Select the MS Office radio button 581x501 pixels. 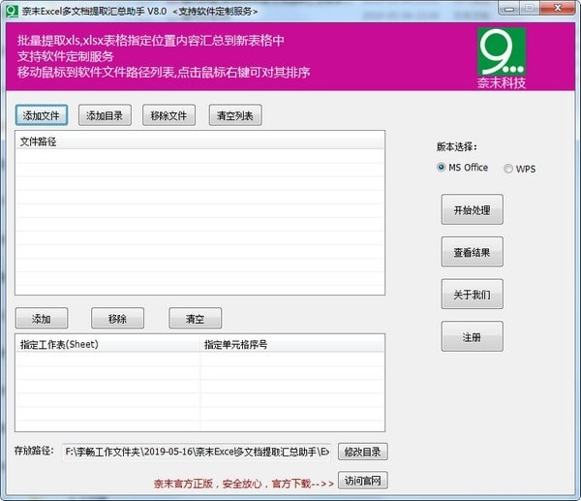pos(442,168)
